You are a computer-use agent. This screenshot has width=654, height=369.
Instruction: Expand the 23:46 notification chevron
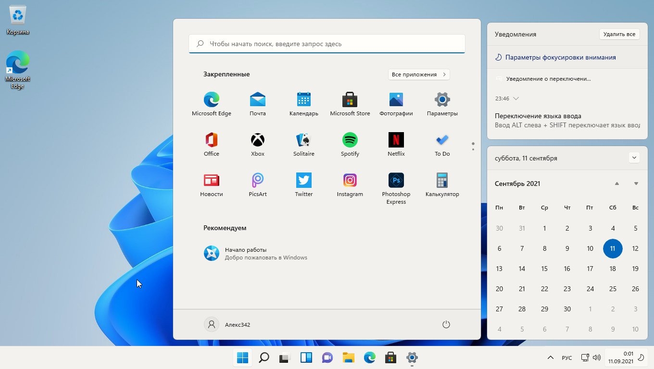516,98
